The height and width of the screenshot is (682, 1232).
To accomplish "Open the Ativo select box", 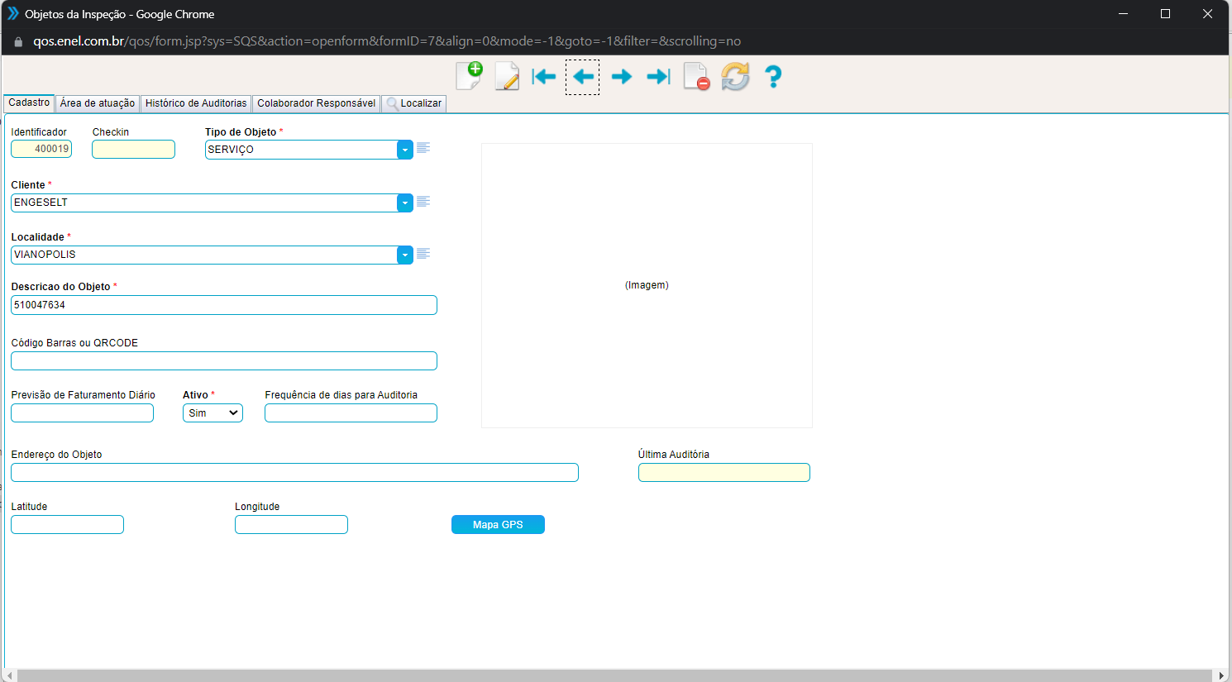I will [212, 413].
